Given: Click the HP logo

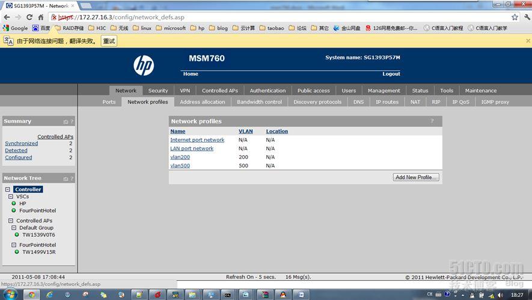Looking at the screenshot, I should coord(144,66).
